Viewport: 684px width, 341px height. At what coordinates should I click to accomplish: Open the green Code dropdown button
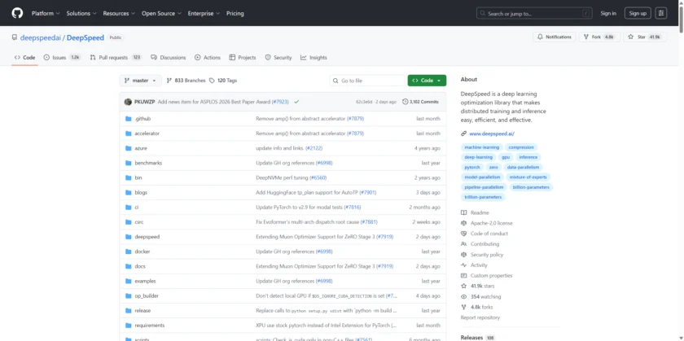coord(427,81)
